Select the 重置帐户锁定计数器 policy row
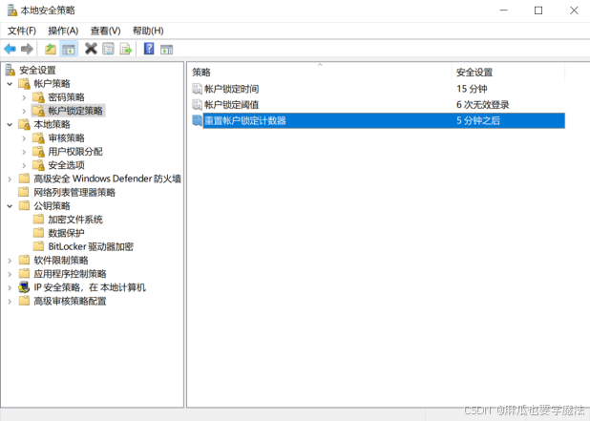The width and height of the screenshot is (590, 421). coord(378,120)
